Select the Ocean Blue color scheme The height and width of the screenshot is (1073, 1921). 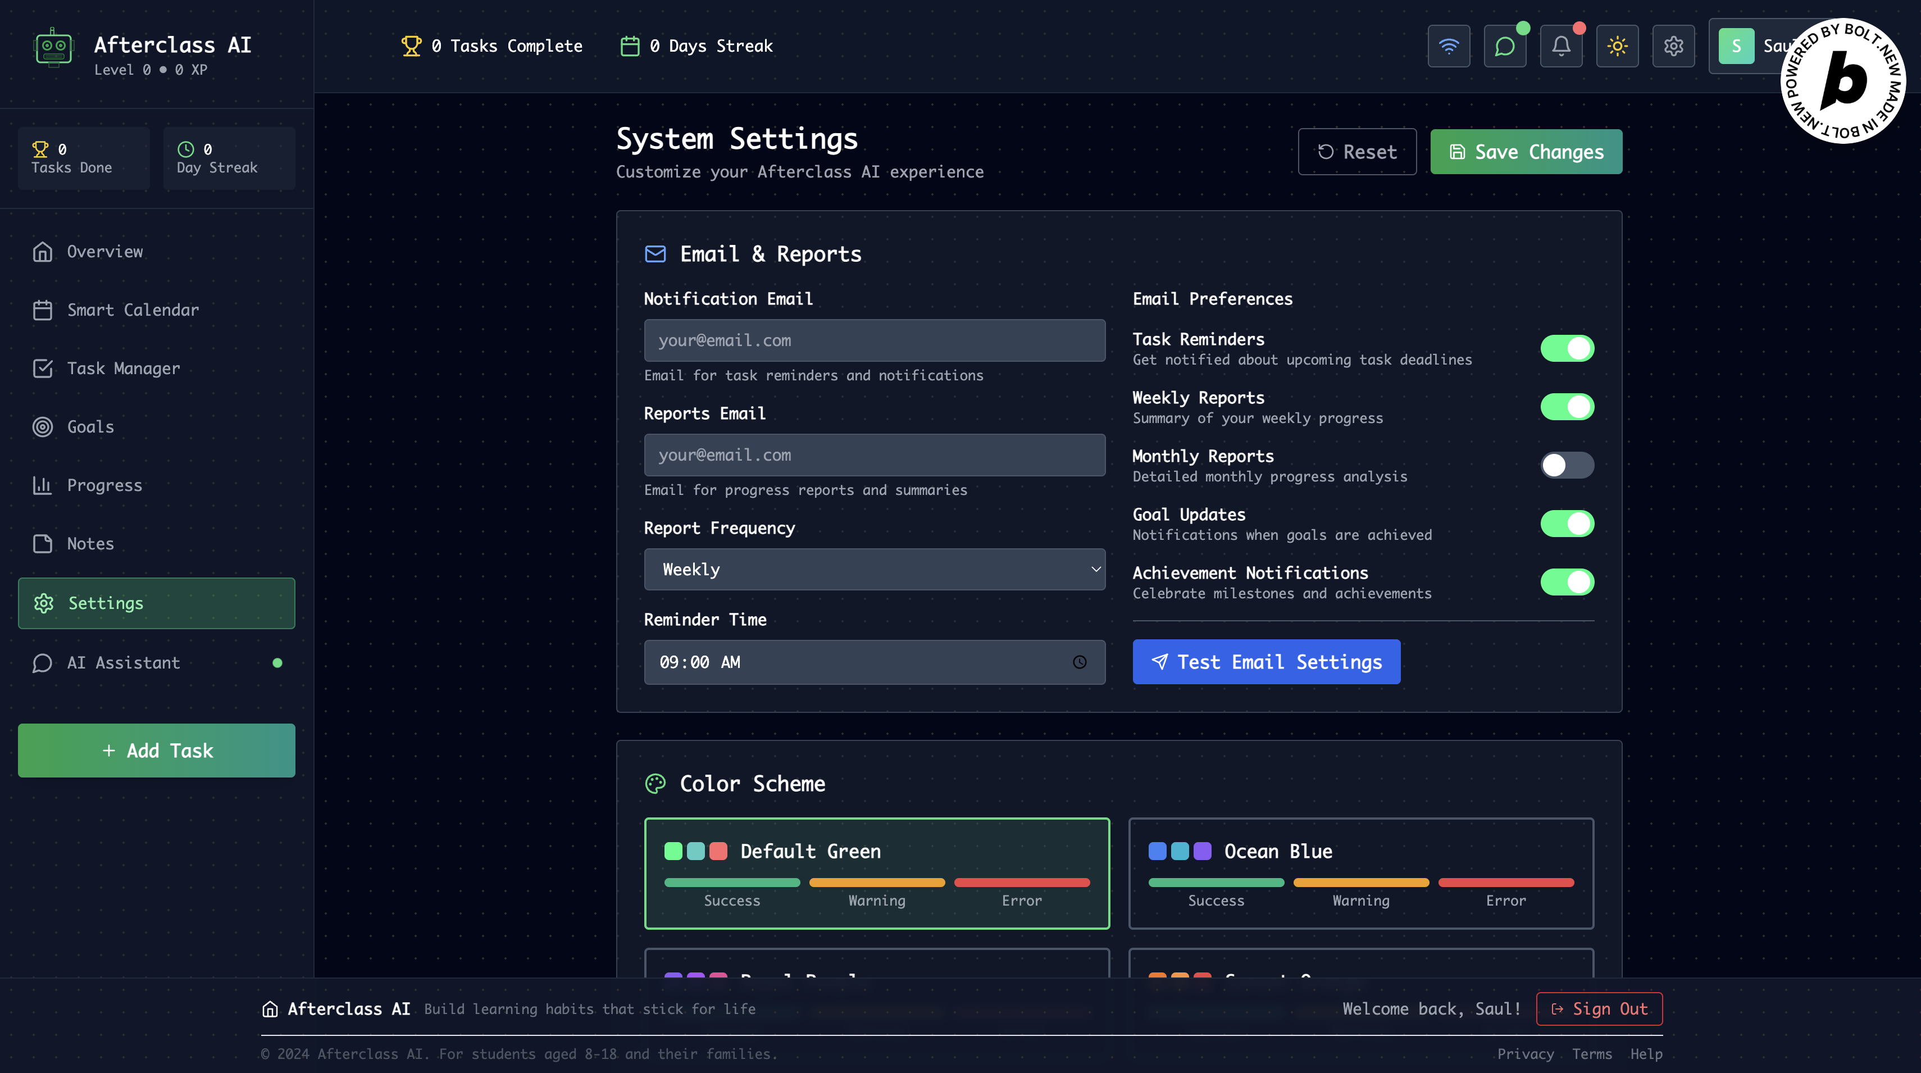(x=1360, y=873)
